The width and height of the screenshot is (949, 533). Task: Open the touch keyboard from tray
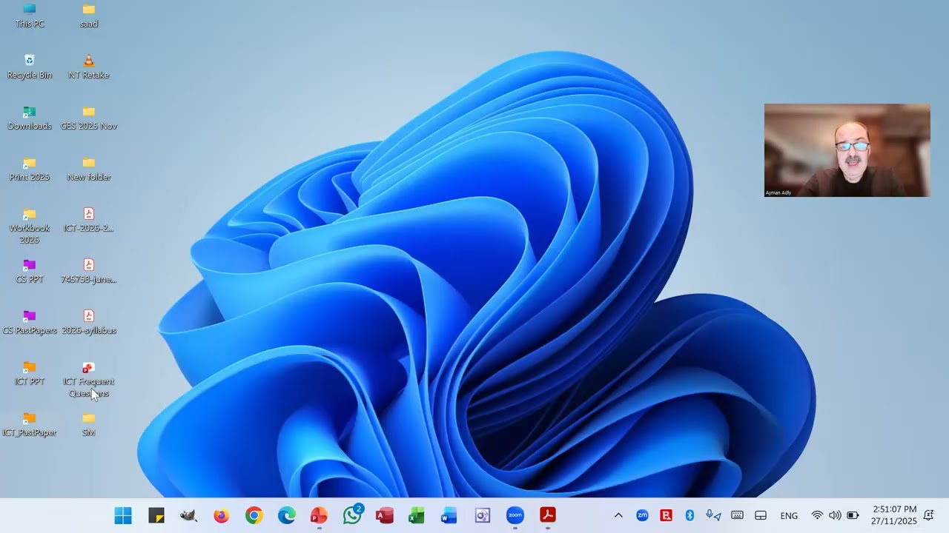tap(737, 515)
